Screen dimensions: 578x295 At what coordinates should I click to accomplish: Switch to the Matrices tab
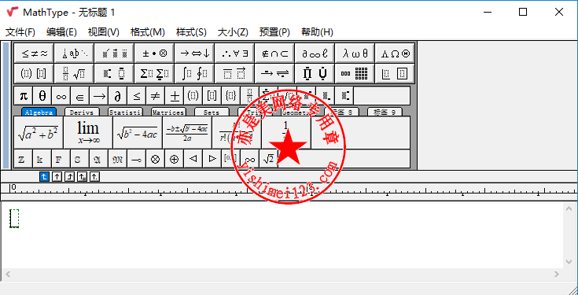point(168,112)
